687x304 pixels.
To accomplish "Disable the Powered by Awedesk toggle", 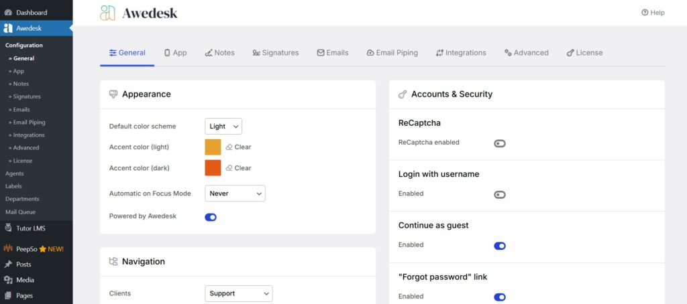I will click(x=211, y=217).
